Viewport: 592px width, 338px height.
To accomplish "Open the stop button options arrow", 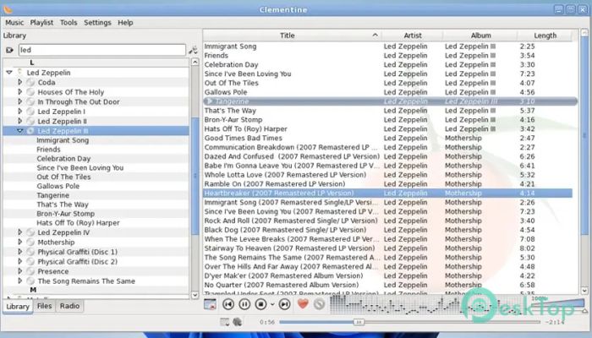I will coord(272,304).
